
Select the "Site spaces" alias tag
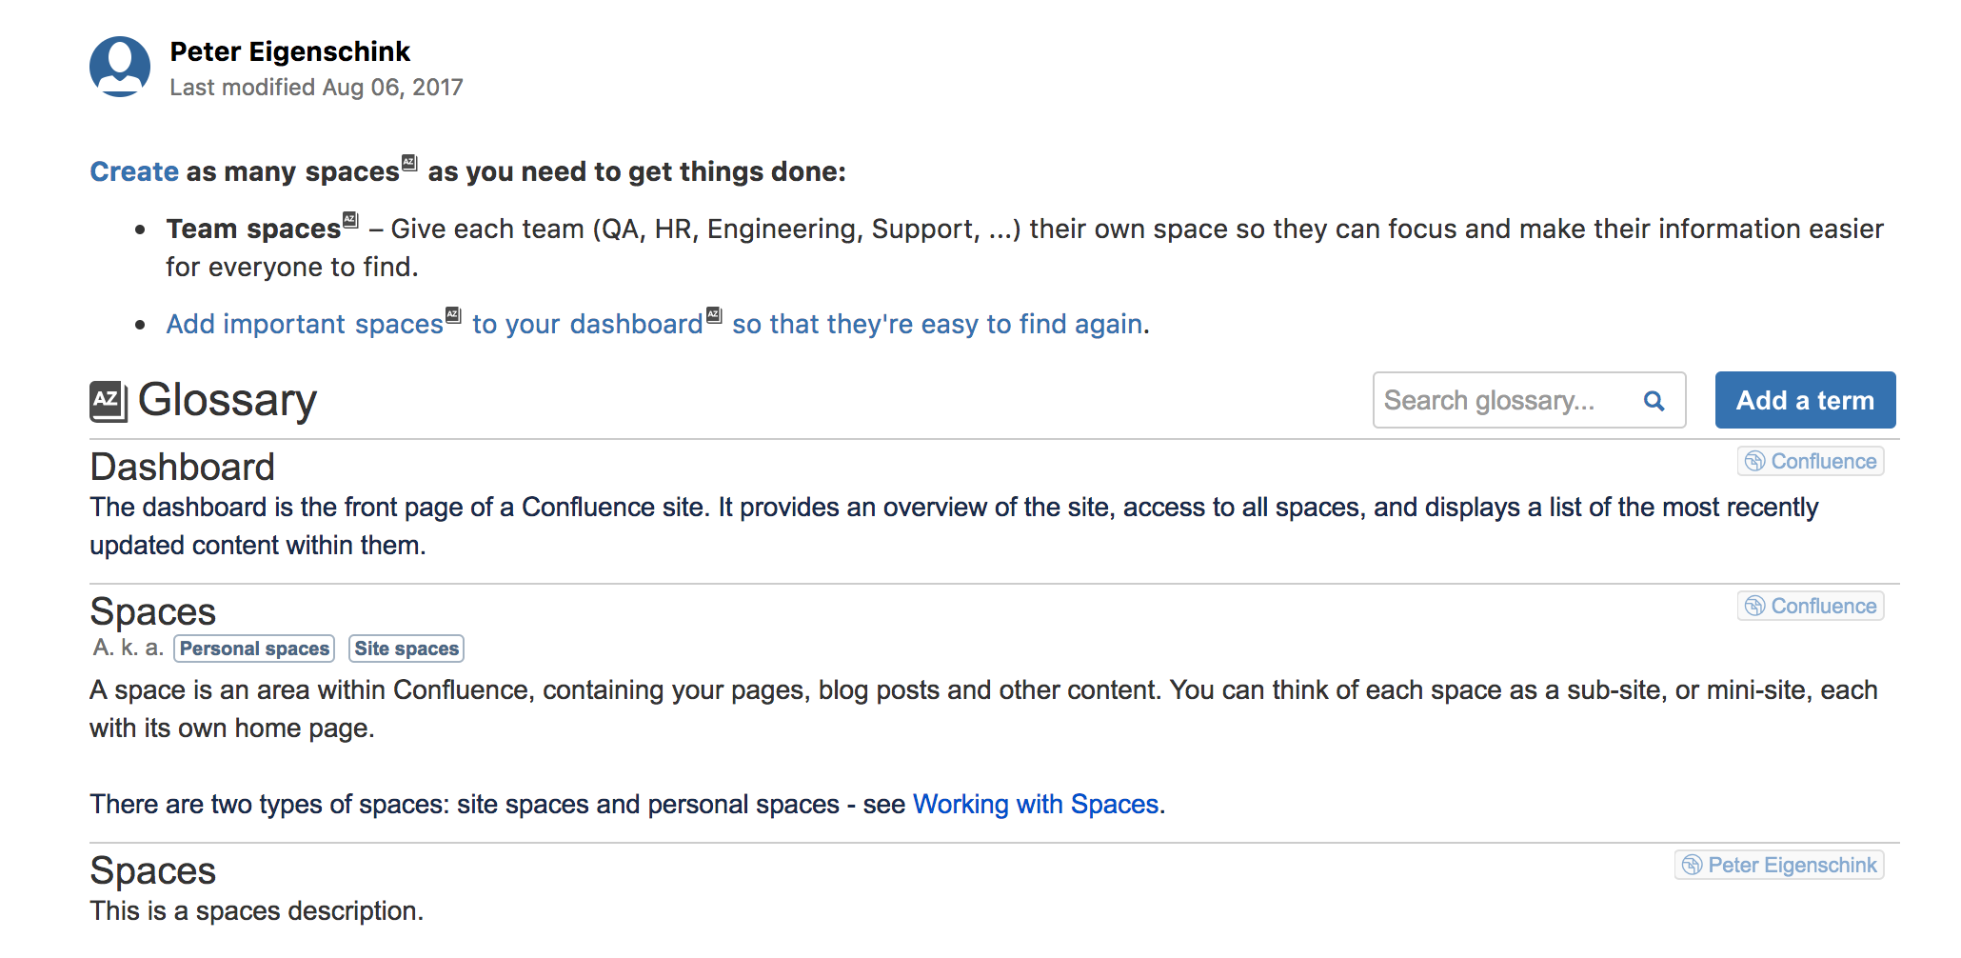(406, 649)
